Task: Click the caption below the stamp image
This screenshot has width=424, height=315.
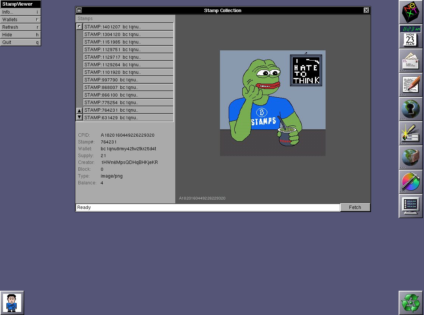Action: point(202,198)
